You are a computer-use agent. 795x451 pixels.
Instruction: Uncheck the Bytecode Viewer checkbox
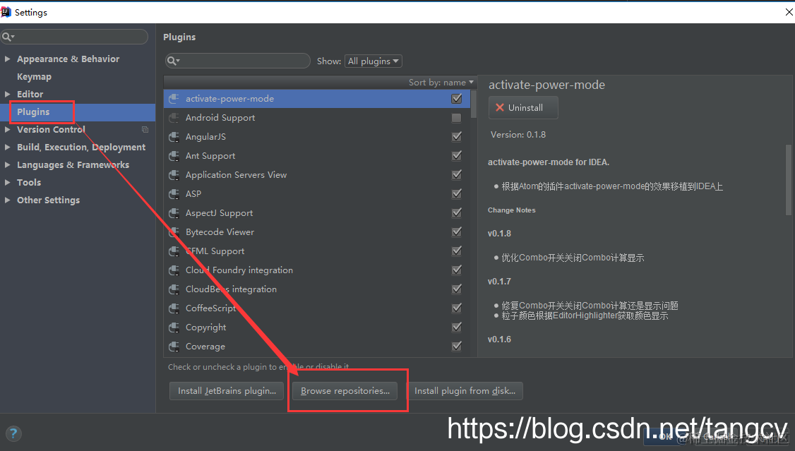pos(456,232)
